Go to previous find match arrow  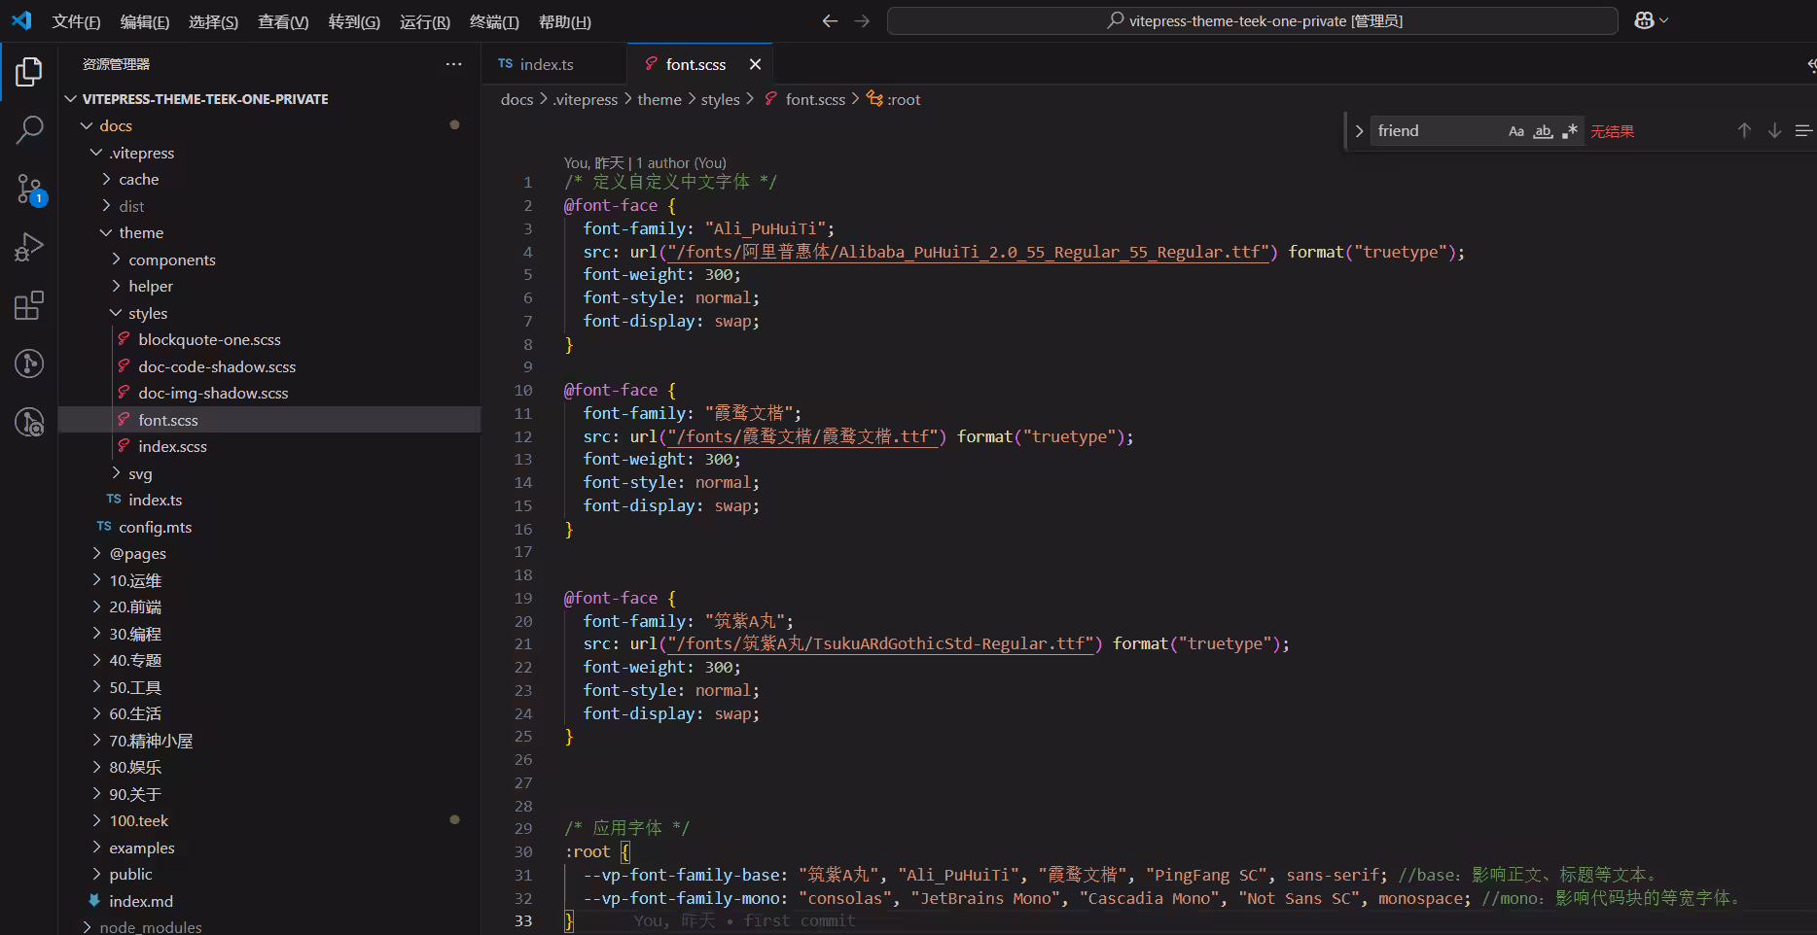click(x=1744, y=131)
